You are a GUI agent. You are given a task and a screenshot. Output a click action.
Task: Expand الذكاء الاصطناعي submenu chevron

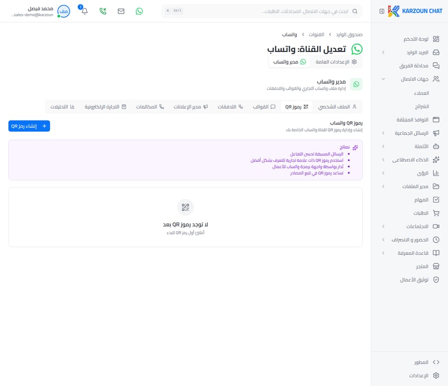383,160
